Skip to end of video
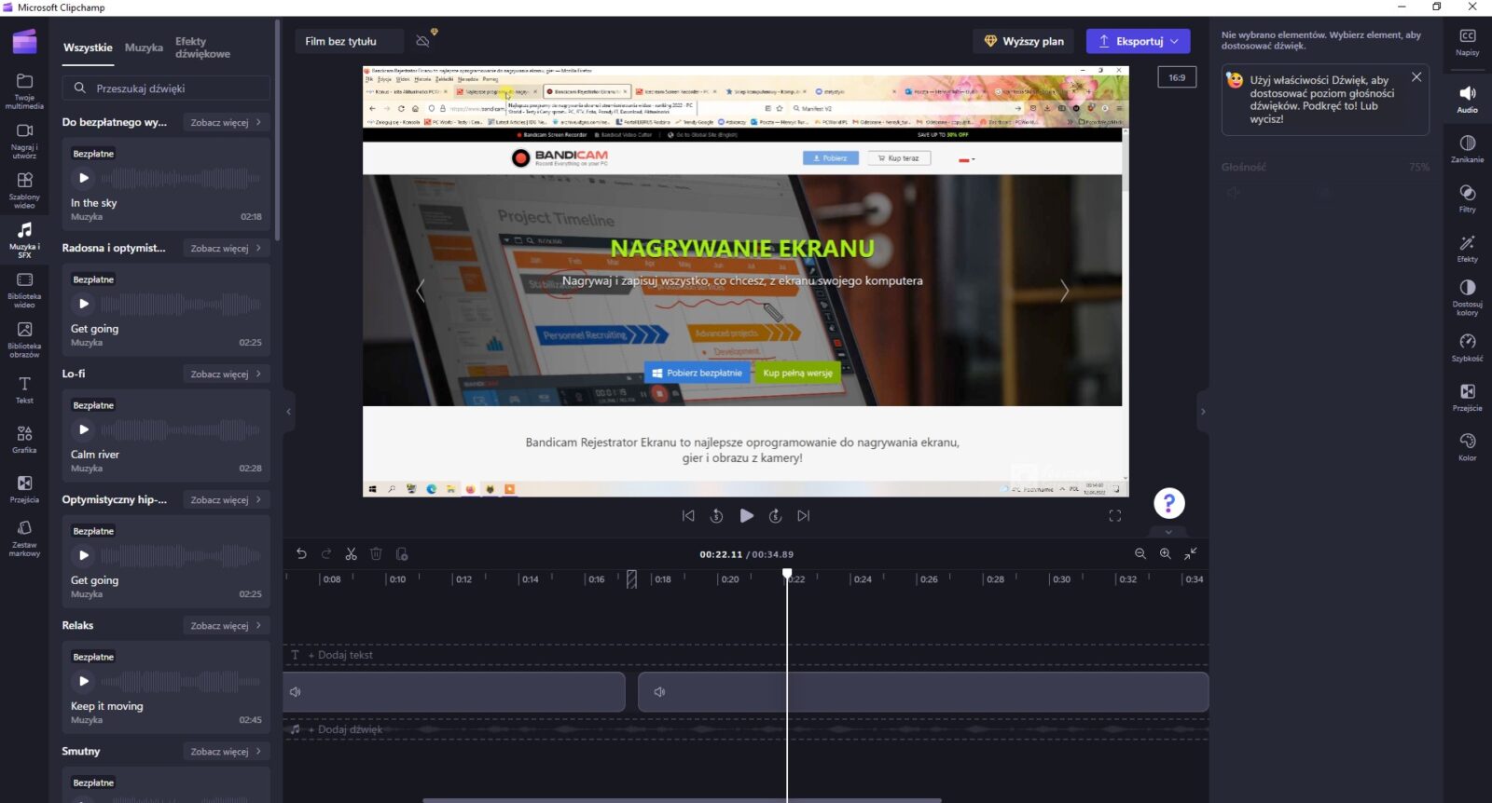Viewport: 1492px width, 803px height. 804,515
